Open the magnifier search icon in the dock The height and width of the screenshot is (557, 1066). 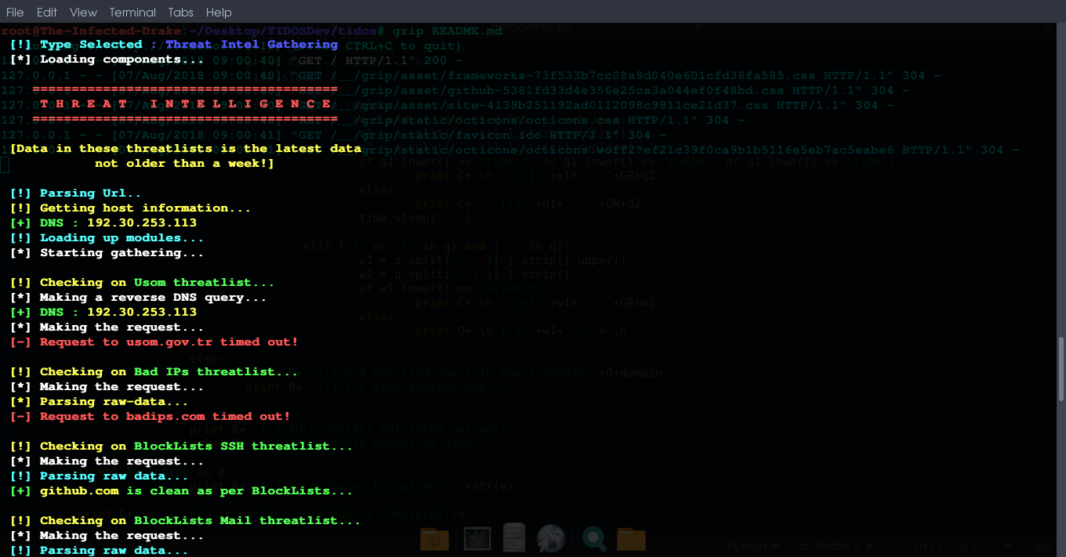pos(594,539)
